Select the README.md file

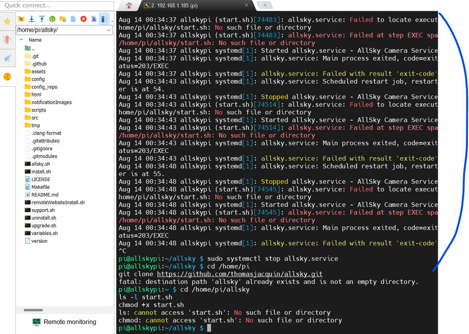click(x=42, y=195)
